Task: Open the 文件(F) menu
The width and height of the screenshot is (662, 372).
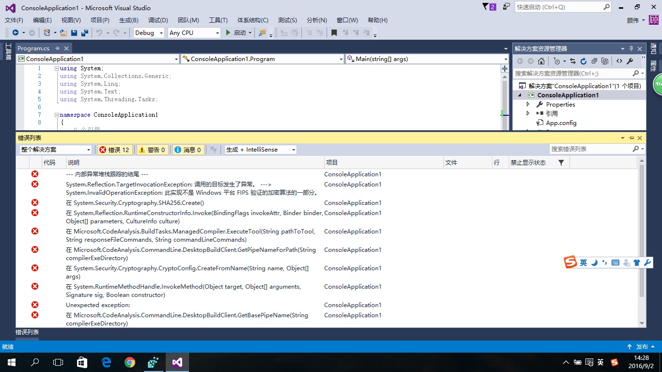Action: click(14, 20)
